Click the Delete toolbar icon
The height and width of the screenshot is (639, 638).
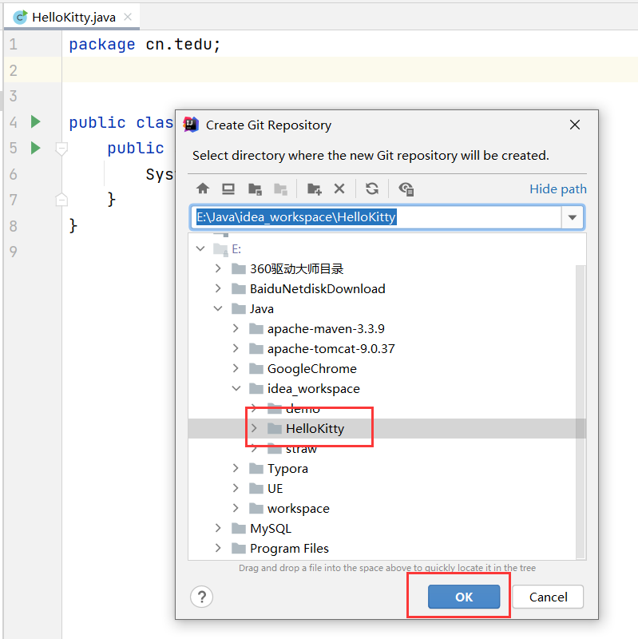pyautogui.click(x=339, y=189)
